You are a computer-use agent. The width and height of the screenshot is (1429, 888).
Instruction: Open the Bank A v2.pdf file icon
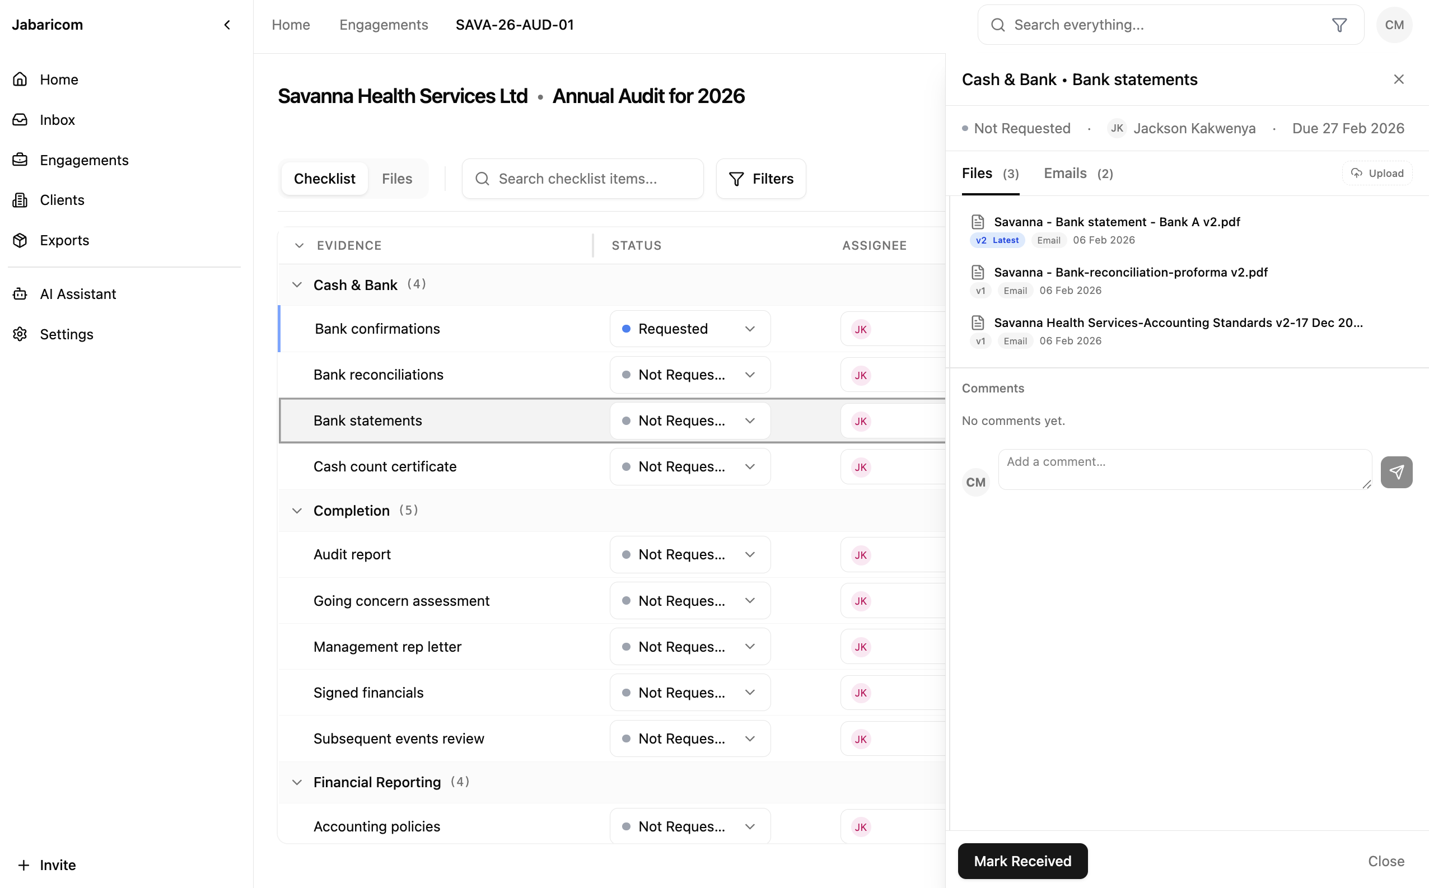[x=977, y=222]
